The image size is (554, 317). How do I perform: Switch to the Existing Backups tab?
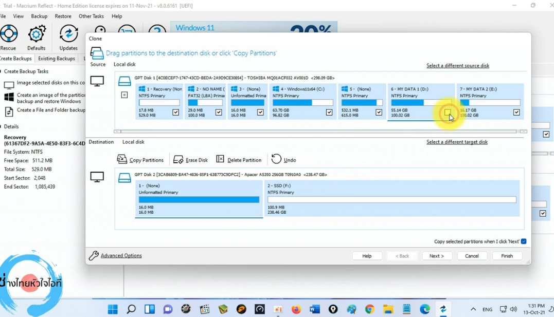[x=56, y=59]
